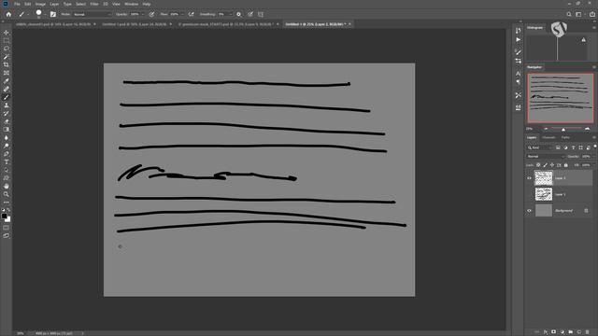The height and width of the screenshot is (336, 598).
Task: Select the Shape tool
Action: pyautogui.click(x=7, y=178)
